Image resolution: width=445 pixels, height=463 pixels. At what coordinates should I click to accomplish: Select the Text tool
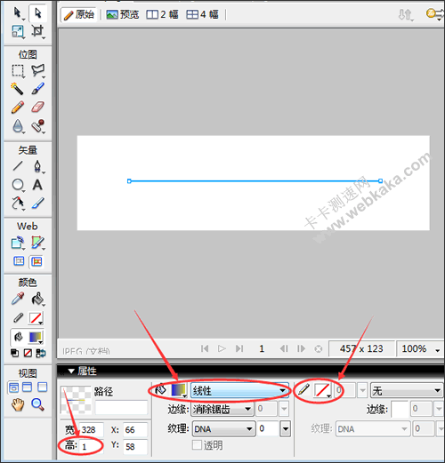pos(37,185)
